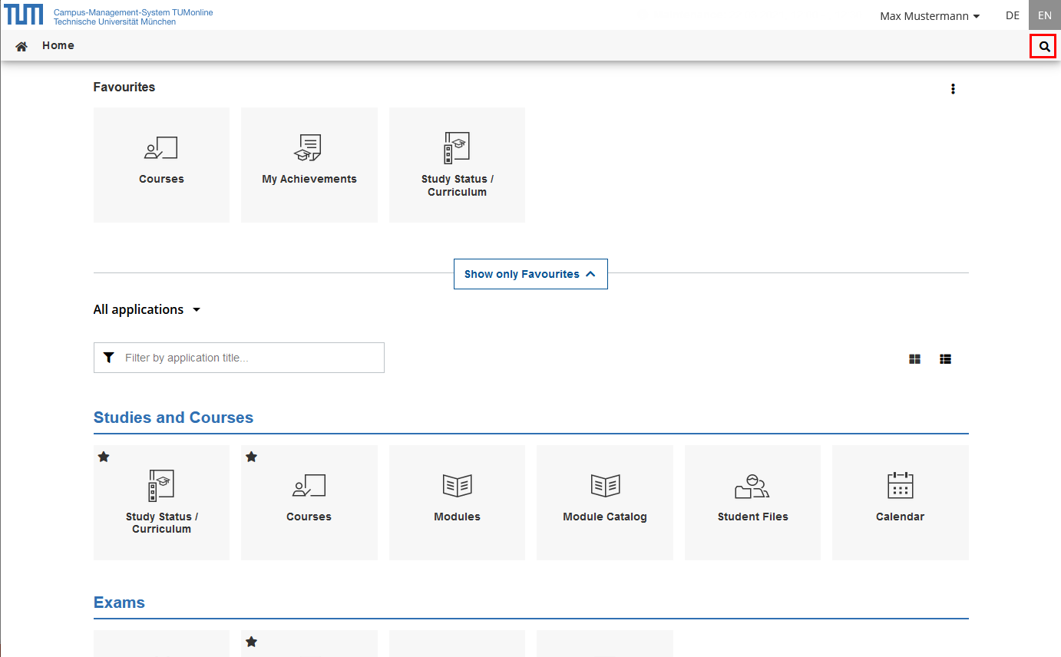The height and width of the screenshot is (657, 1061).
Task: Expand the Max Mustermann user menu
Action: point(929,16)
